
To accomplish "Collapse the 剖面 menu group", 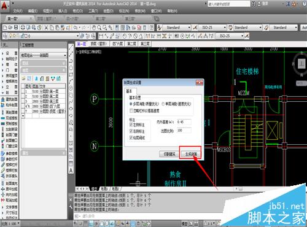I will 10,93.
